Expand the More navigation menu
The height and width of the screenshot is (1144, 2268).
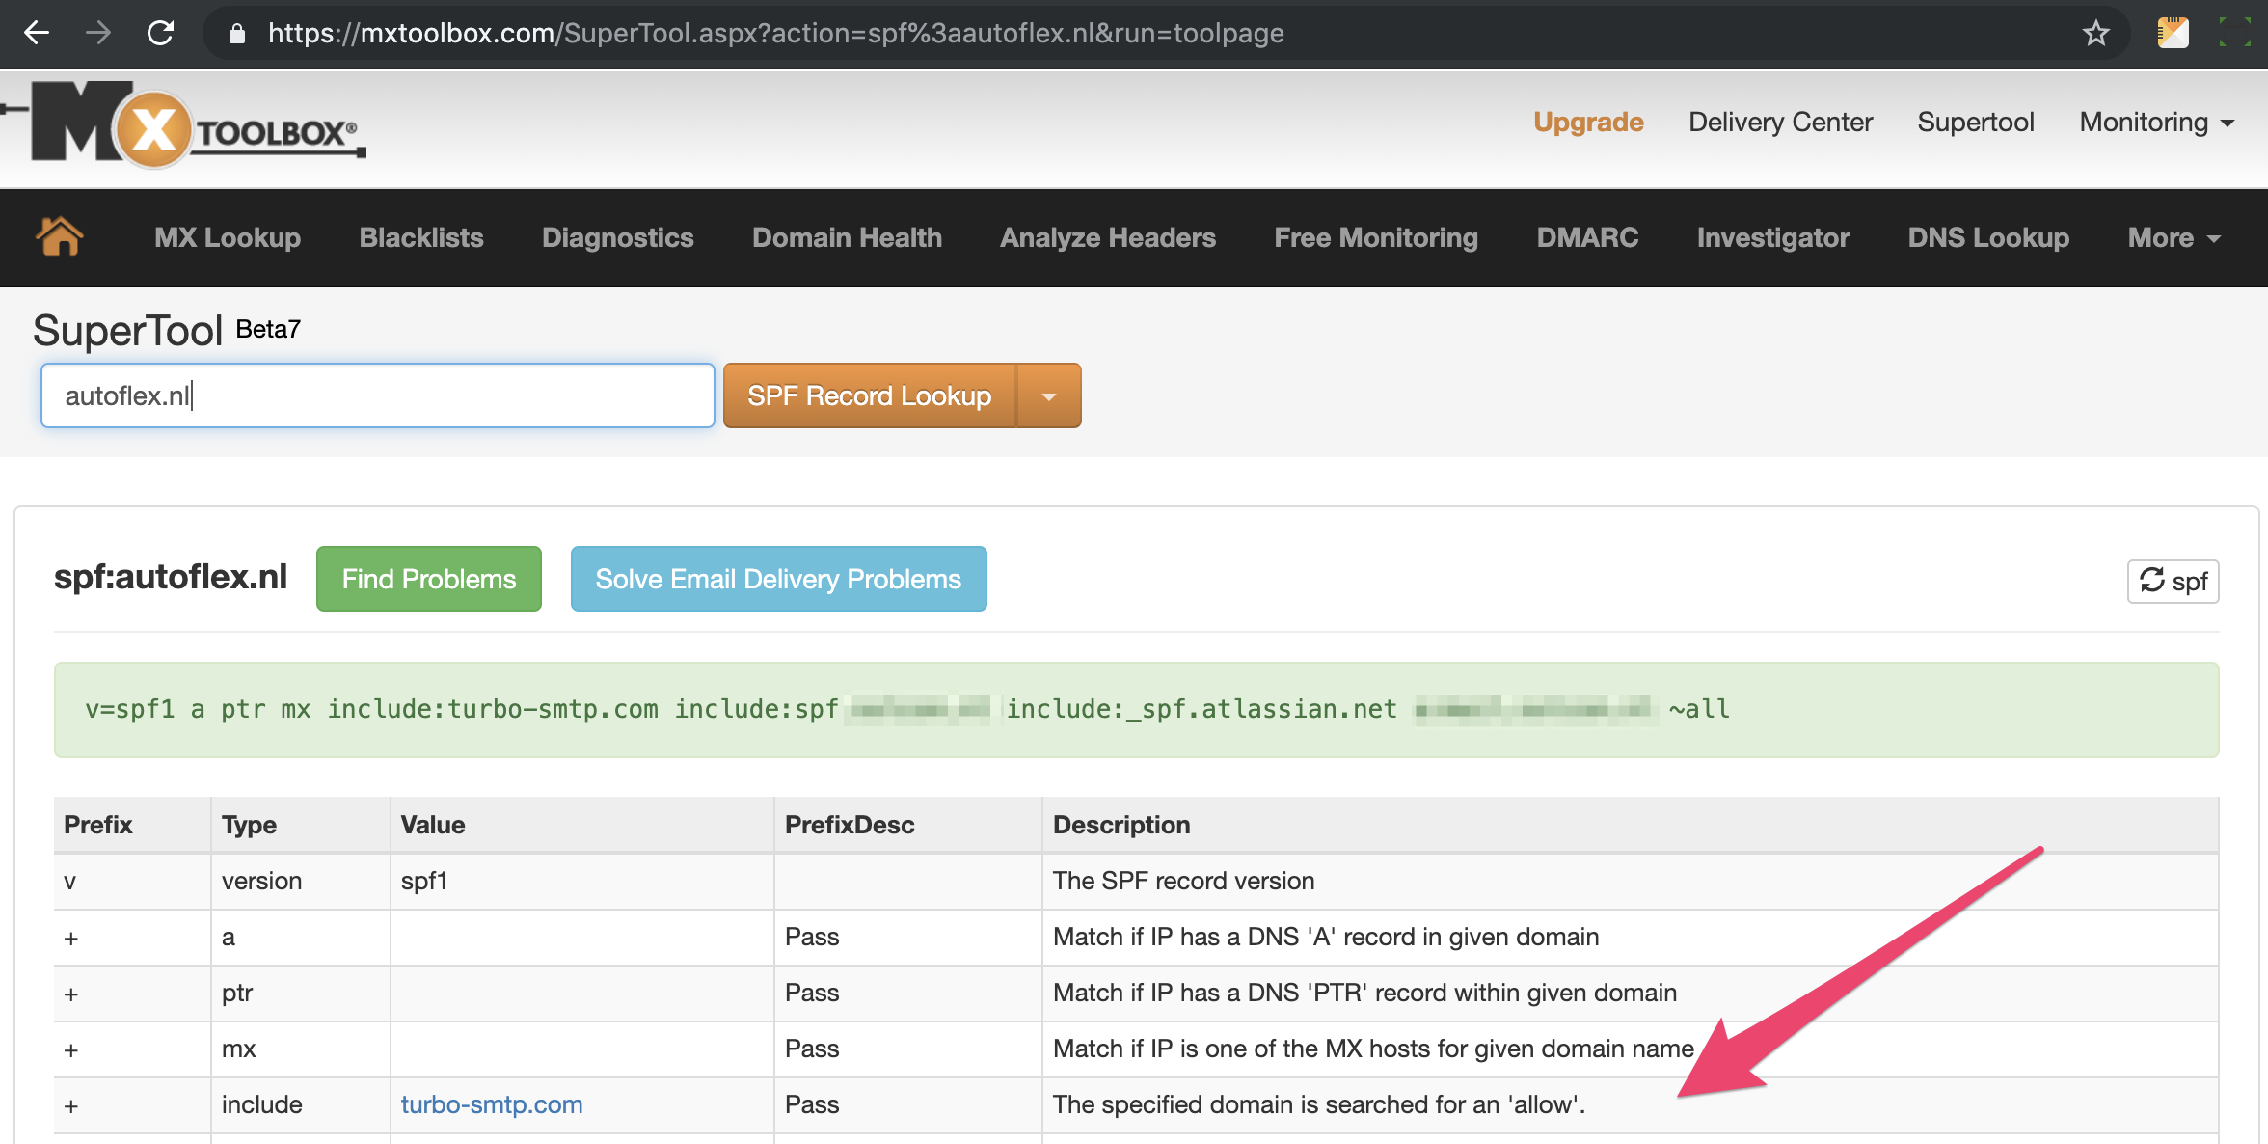coord(2173,238)
